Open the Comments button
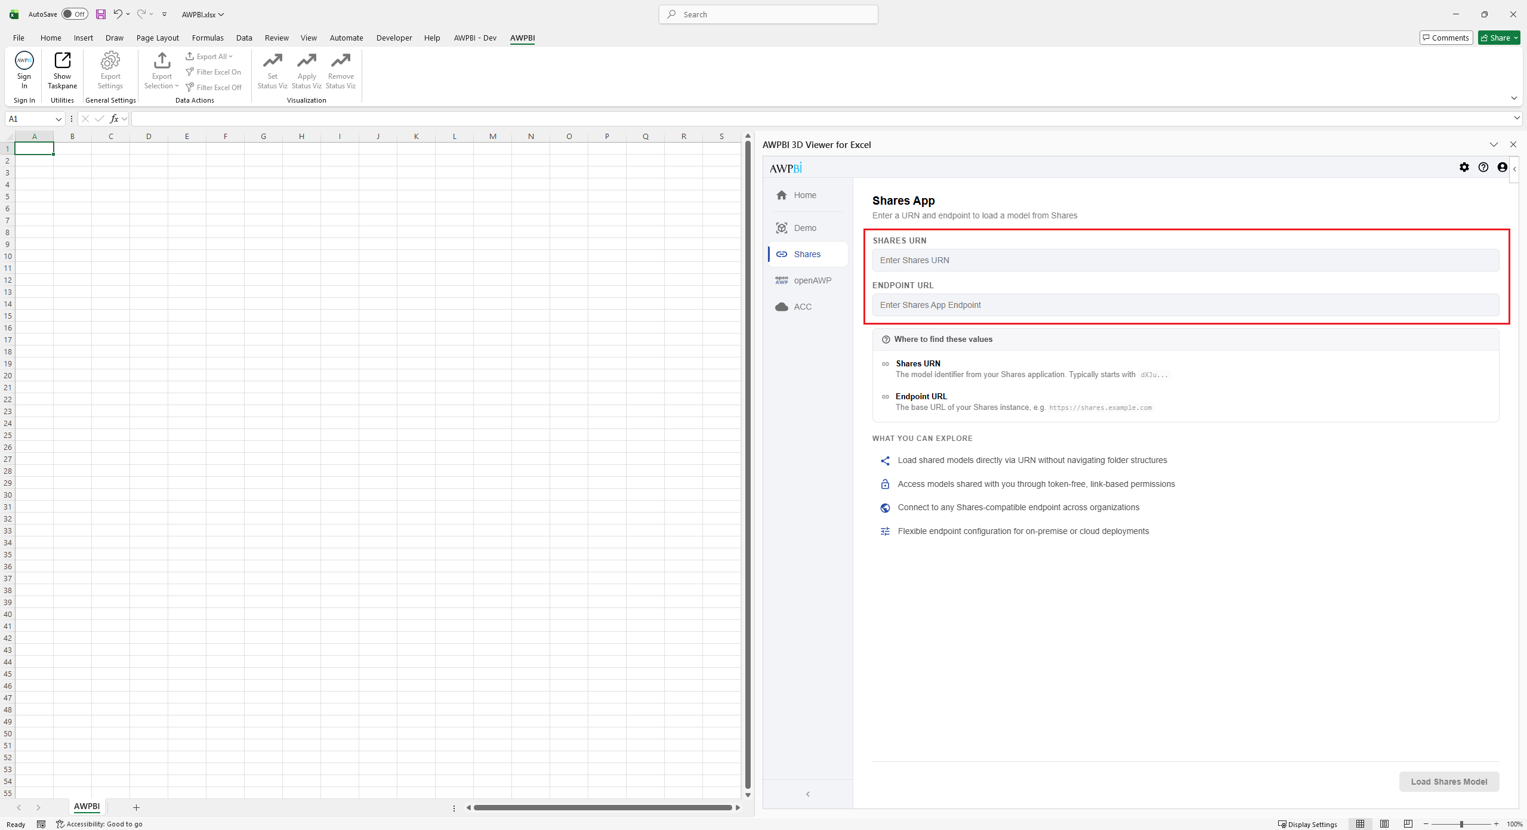Viewport: 1527px width, 830px height. pos(1446,38)
